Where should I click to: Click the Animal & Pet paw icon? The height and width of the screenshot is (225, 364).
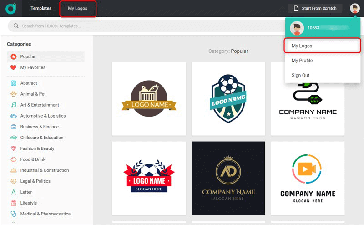tap(14, 94)
